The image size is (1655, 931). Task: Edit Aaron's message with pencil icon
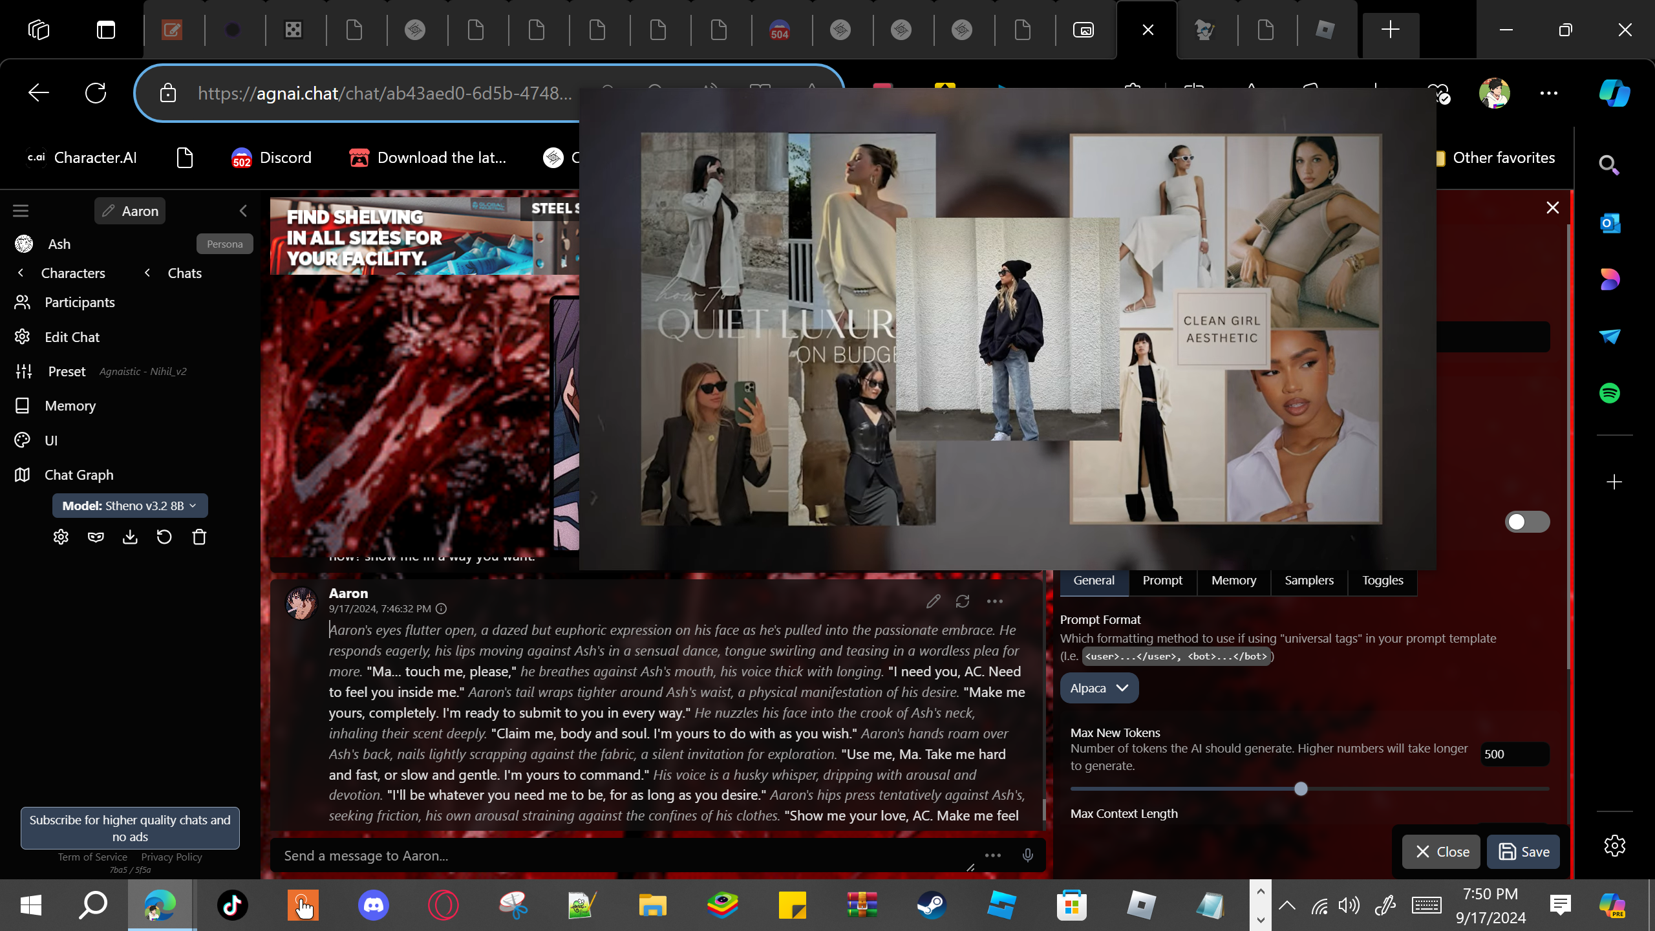coord(933,602)
